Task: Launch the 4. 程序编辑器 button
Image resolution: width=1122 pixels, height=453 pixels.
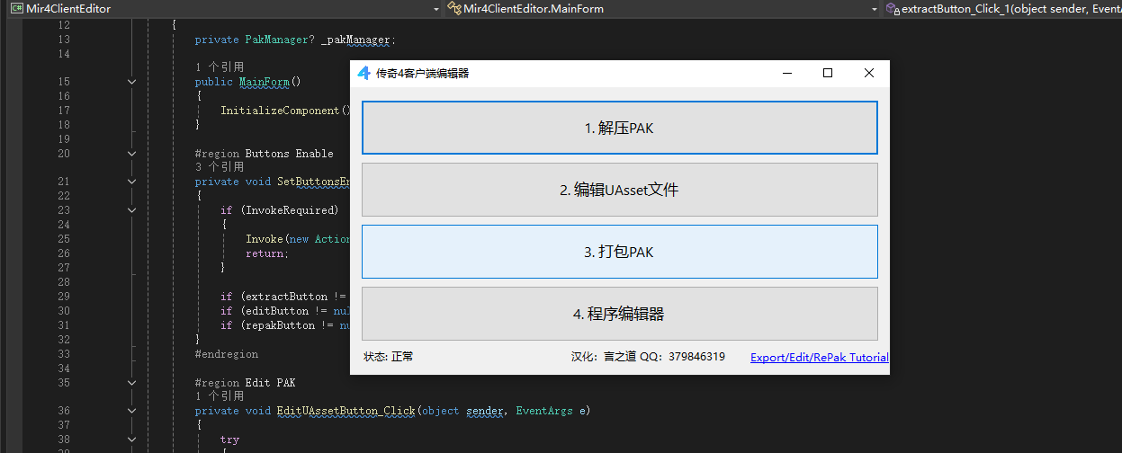Action: pyautogui.click(x=619, y=314)
